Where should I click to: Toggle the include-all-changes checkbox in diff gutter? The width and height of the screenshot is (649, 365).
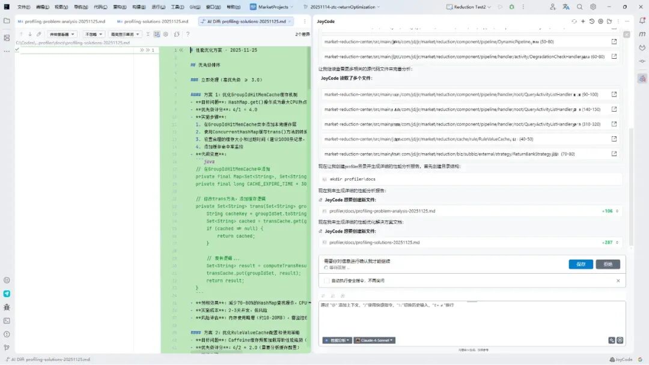coord(17,50)
